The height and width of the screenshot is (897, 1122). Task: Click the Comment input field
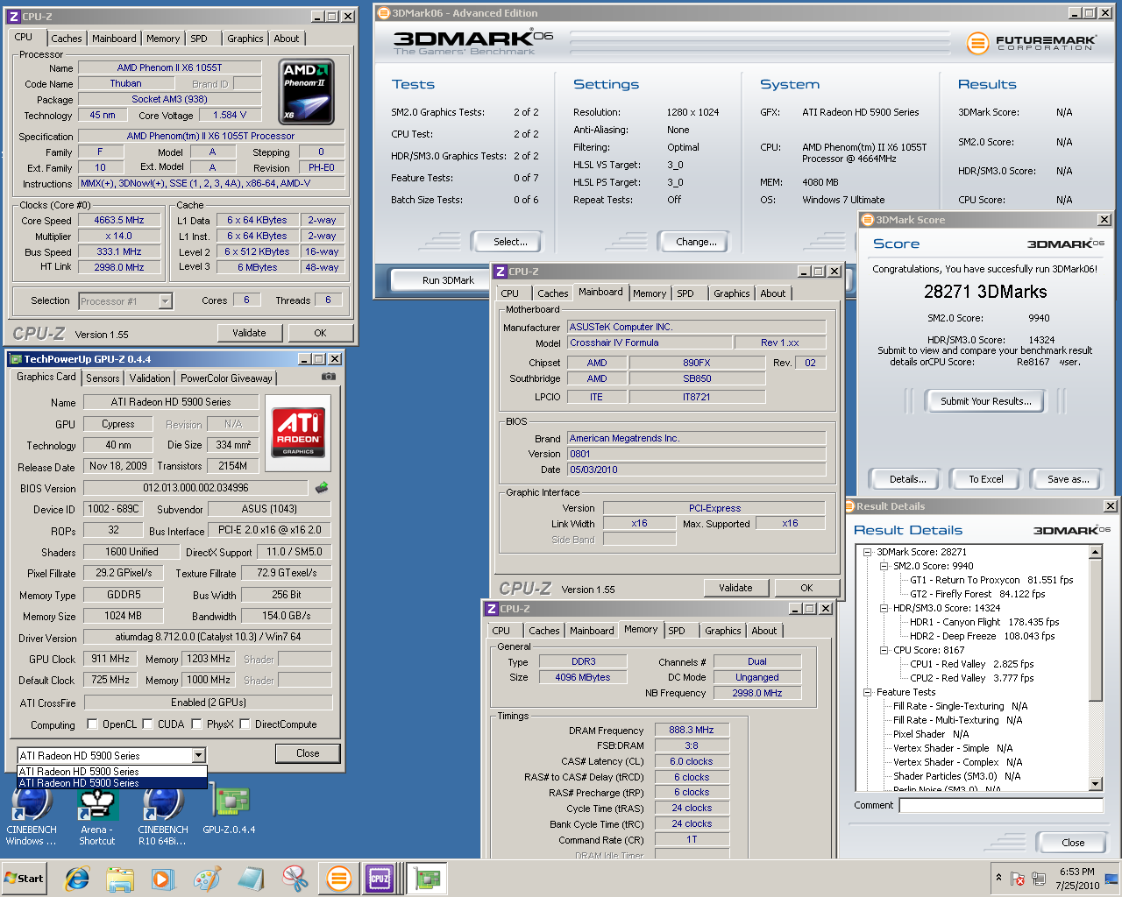1000,805
